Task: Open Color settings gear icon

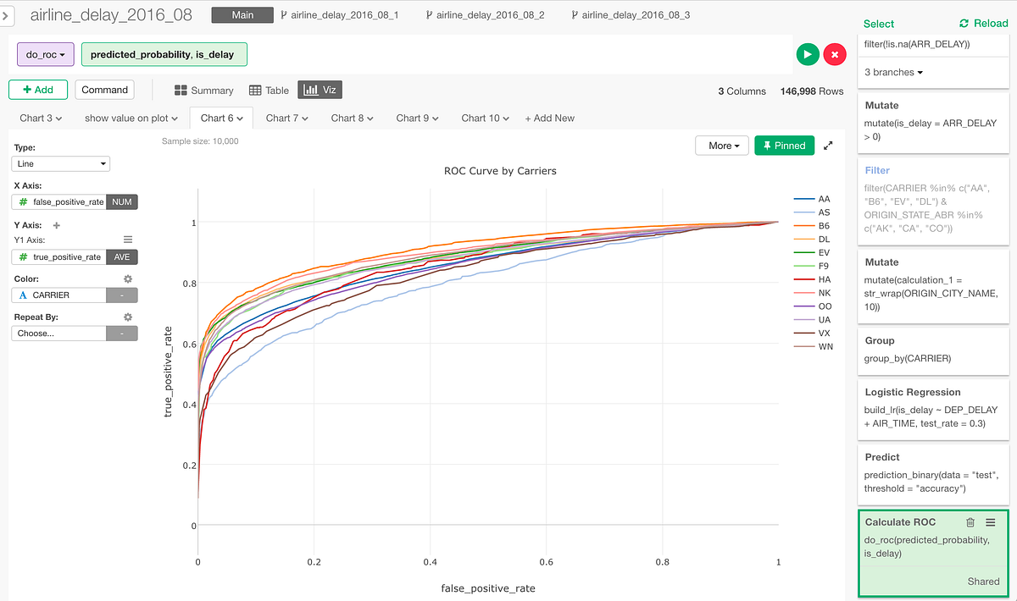Action: pyautogui.click(x=127, y=278)
